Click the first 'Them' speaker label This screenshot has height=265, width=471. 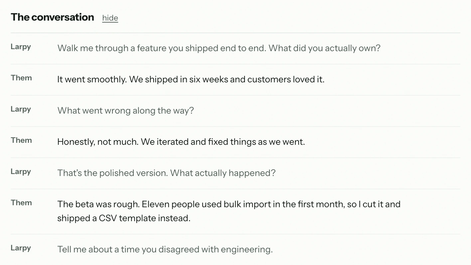coord(21,78)
